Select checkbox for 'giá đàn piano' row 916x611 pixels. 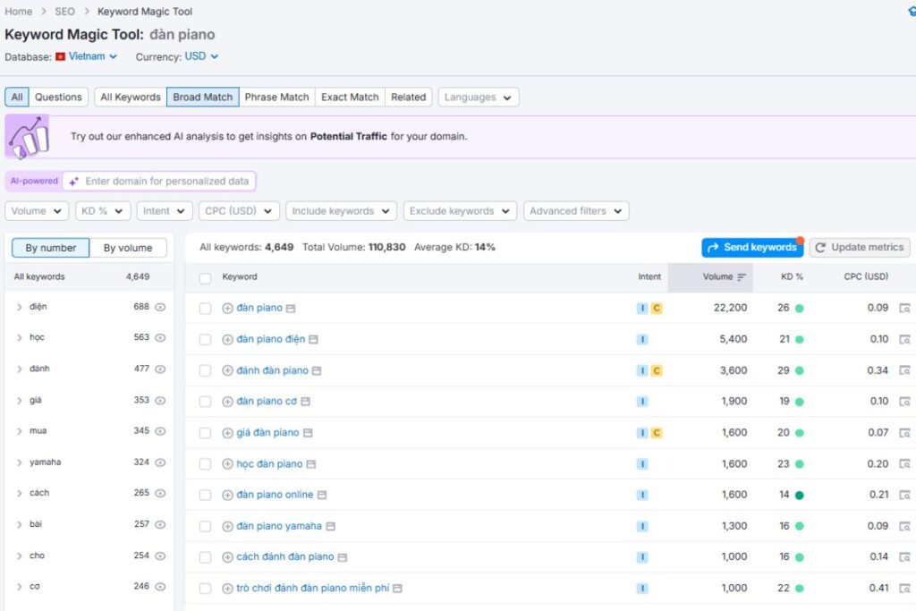point(206,433)
